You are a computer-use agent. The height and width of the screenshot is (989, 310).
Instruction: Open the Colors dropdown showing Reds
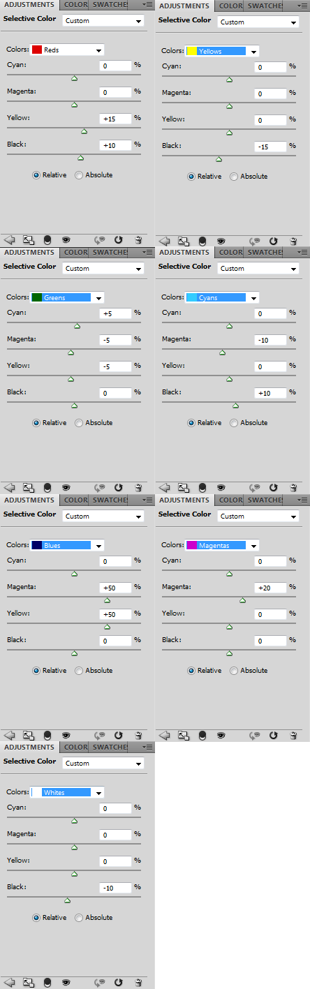(67, 50)
